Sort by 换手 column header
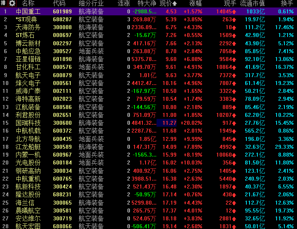The image size is (297, 229). coord(287,4)
